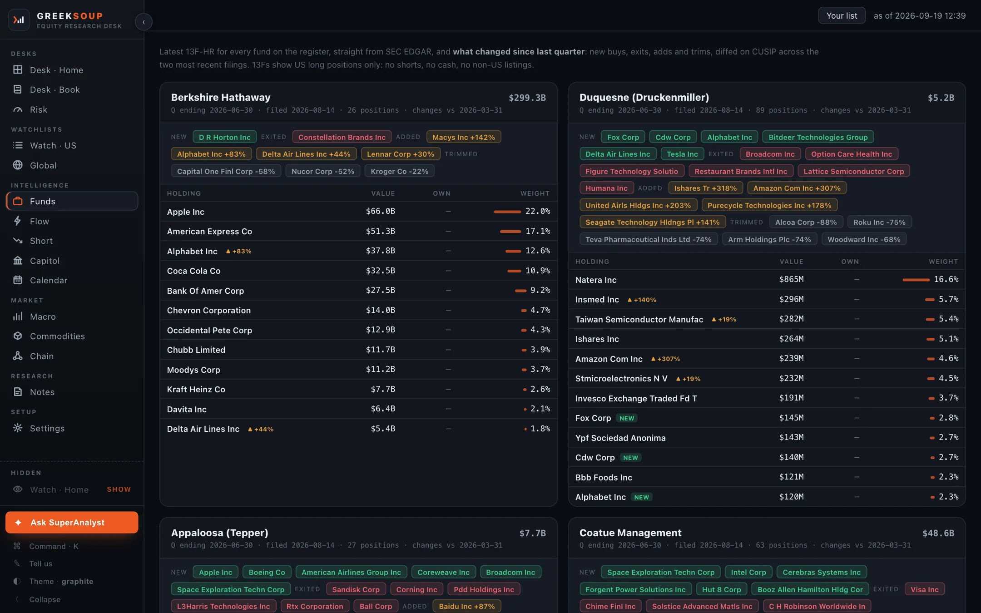981x613 pixels.
Task: Open Desk Book icon
Action: coord(18,89)
